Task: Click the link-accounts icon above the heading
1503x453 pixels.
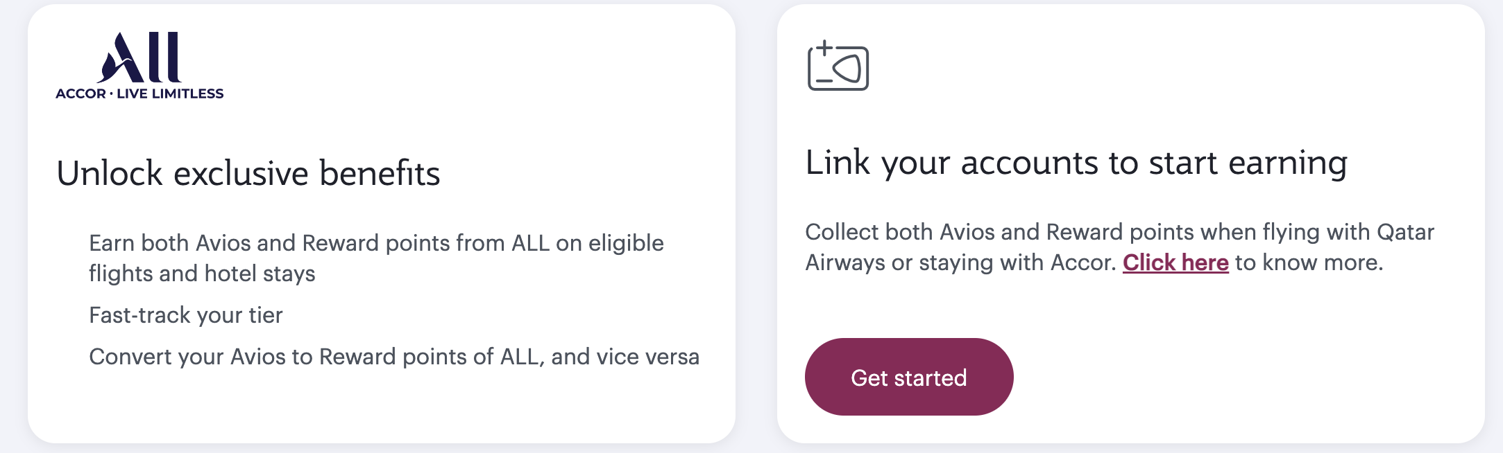Action: coord(838,66)
